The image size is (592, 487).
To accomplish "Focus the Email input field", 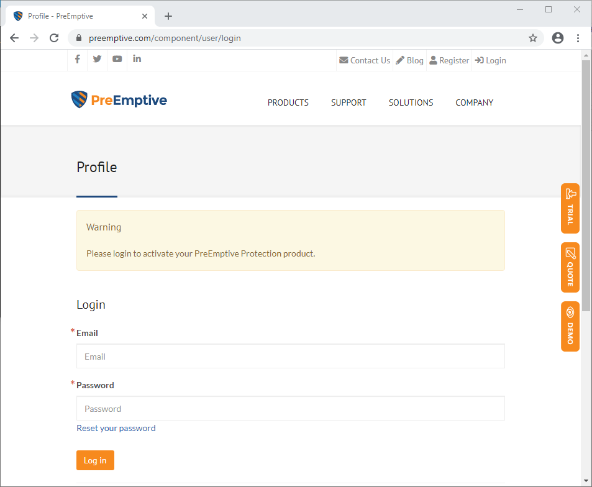I will pos(291,356).
